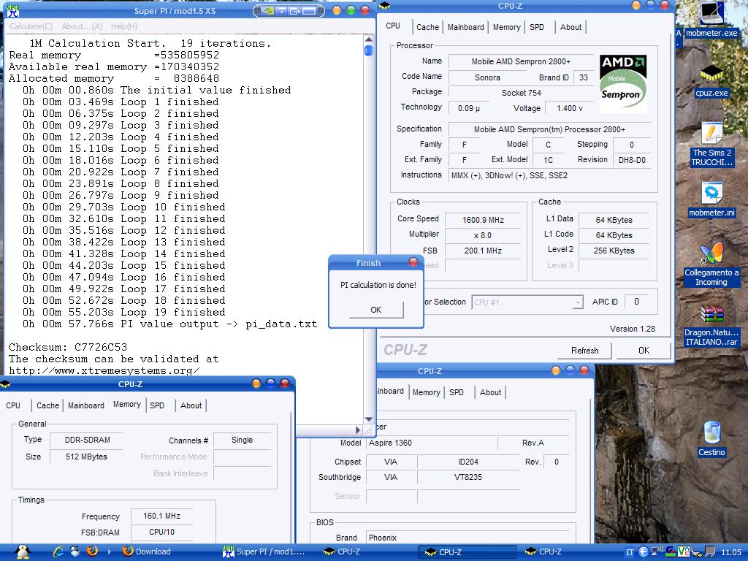Screen dimensions: 748x561
Task: Click the nView send-window-to-display icon
Action: (x=295, y=10)
